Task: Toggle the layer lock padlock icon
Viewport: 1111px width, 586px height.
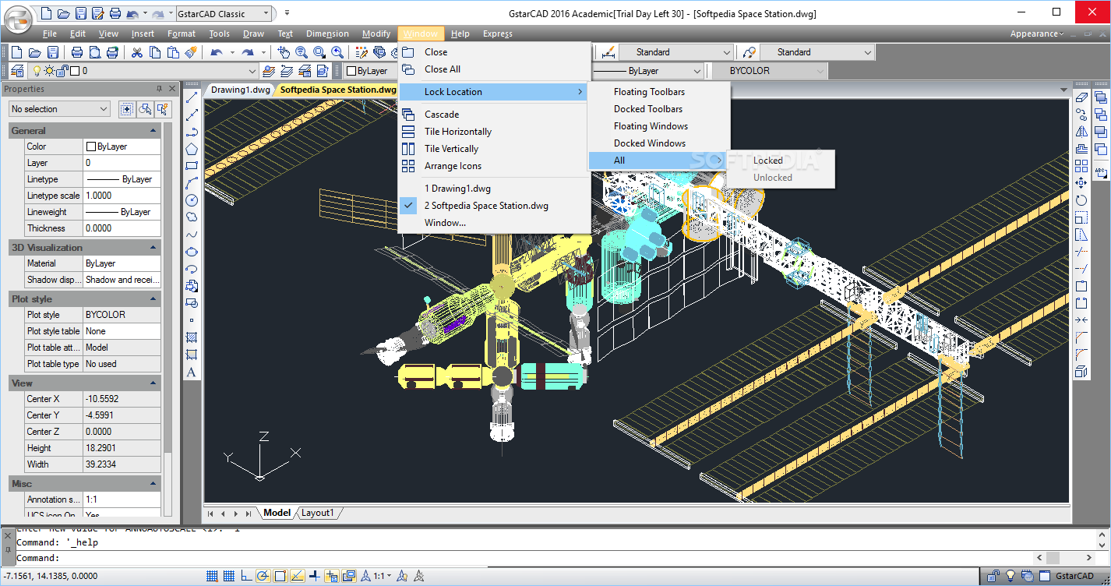Action: coord(62,71)
